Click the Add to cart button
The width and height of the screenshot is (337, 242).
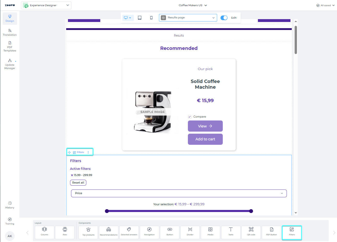click(205, 139)
